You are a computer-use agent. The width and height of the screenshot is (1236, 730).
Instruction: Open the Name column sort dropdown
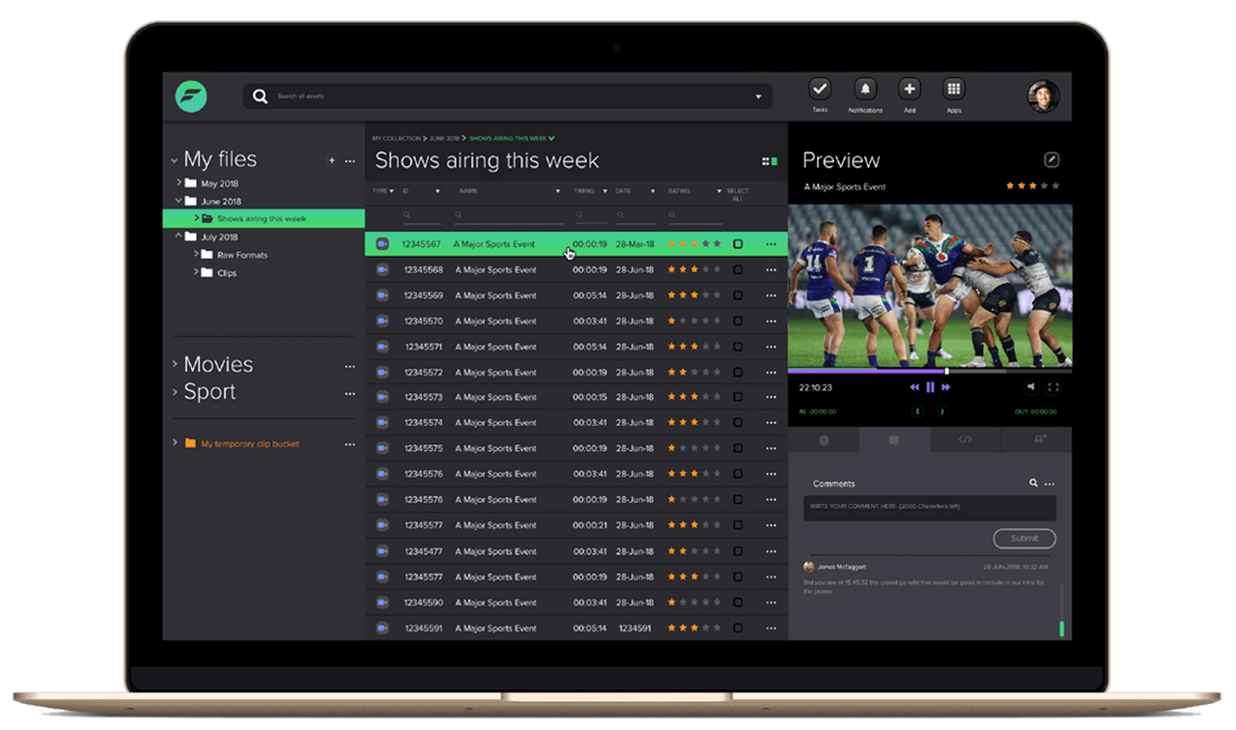[x=557, y=191]
